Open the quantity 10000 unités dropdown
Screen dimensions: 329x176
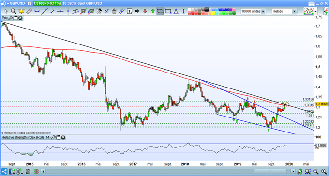(253, 11)
